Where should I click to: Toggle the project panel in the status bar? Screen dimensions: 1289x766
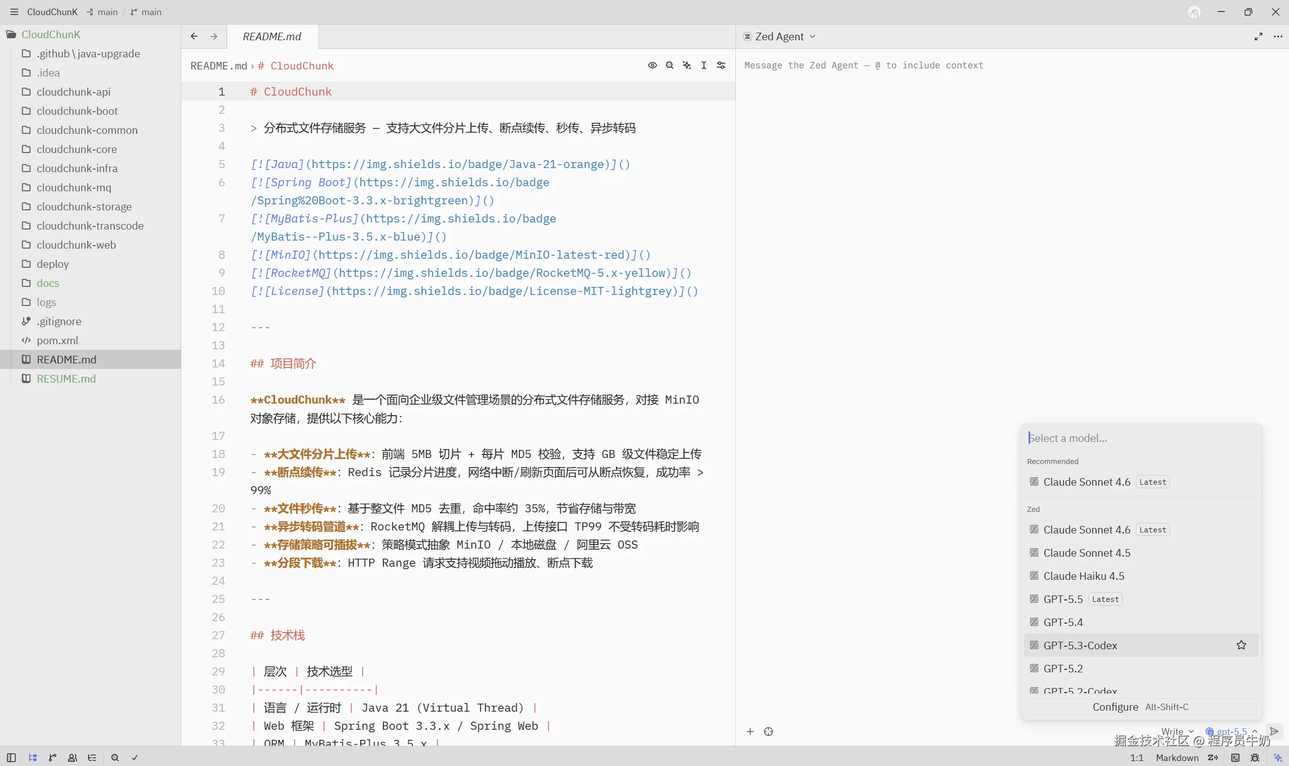pyautogui.click(x=33, y=758)
